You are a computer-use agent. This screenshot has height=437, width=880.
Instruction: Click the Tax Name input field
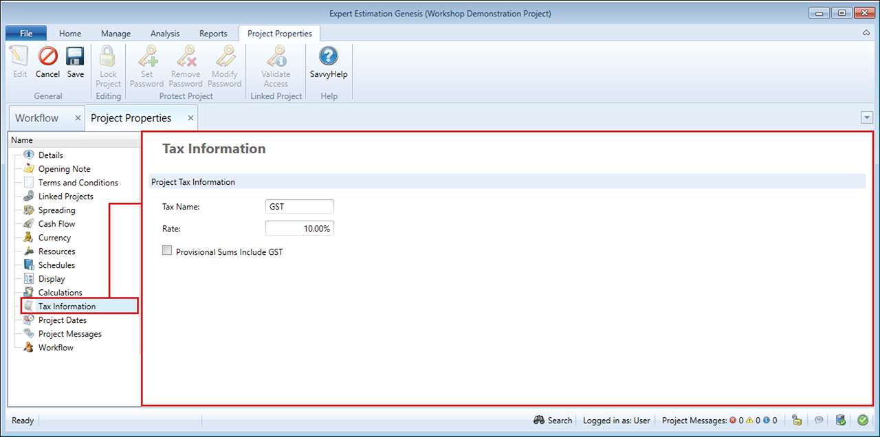299,206
